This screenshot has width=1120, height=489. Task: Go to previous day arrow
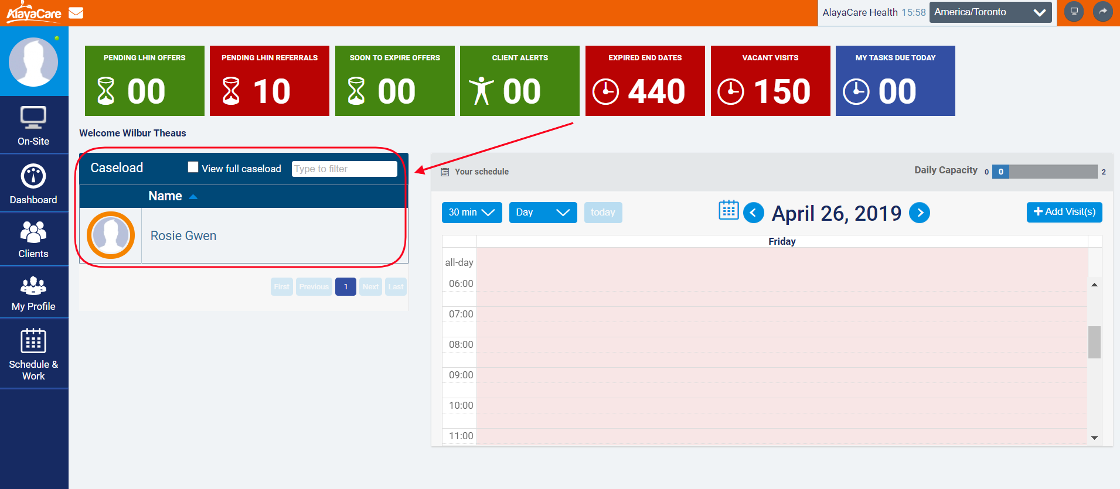[753, 213]
